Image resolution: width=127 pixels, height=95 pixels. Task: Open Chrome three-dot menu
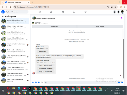coord(125,7)
